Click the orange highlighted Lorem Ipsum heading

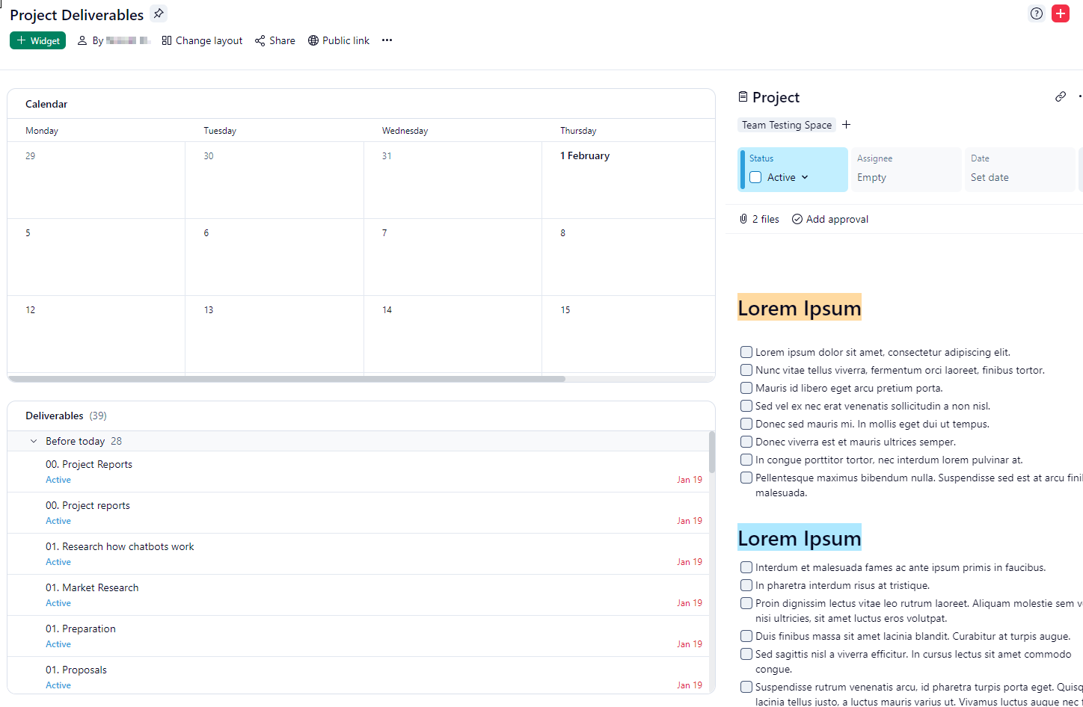pyautogui.click(x=800, y=307)
